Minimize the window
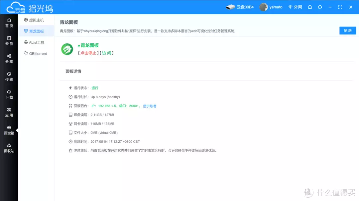The image size is (359, 201). [x=330, y=7]
